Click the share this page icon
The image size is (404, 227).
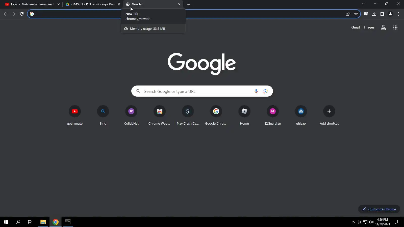(x=348, y=14)
